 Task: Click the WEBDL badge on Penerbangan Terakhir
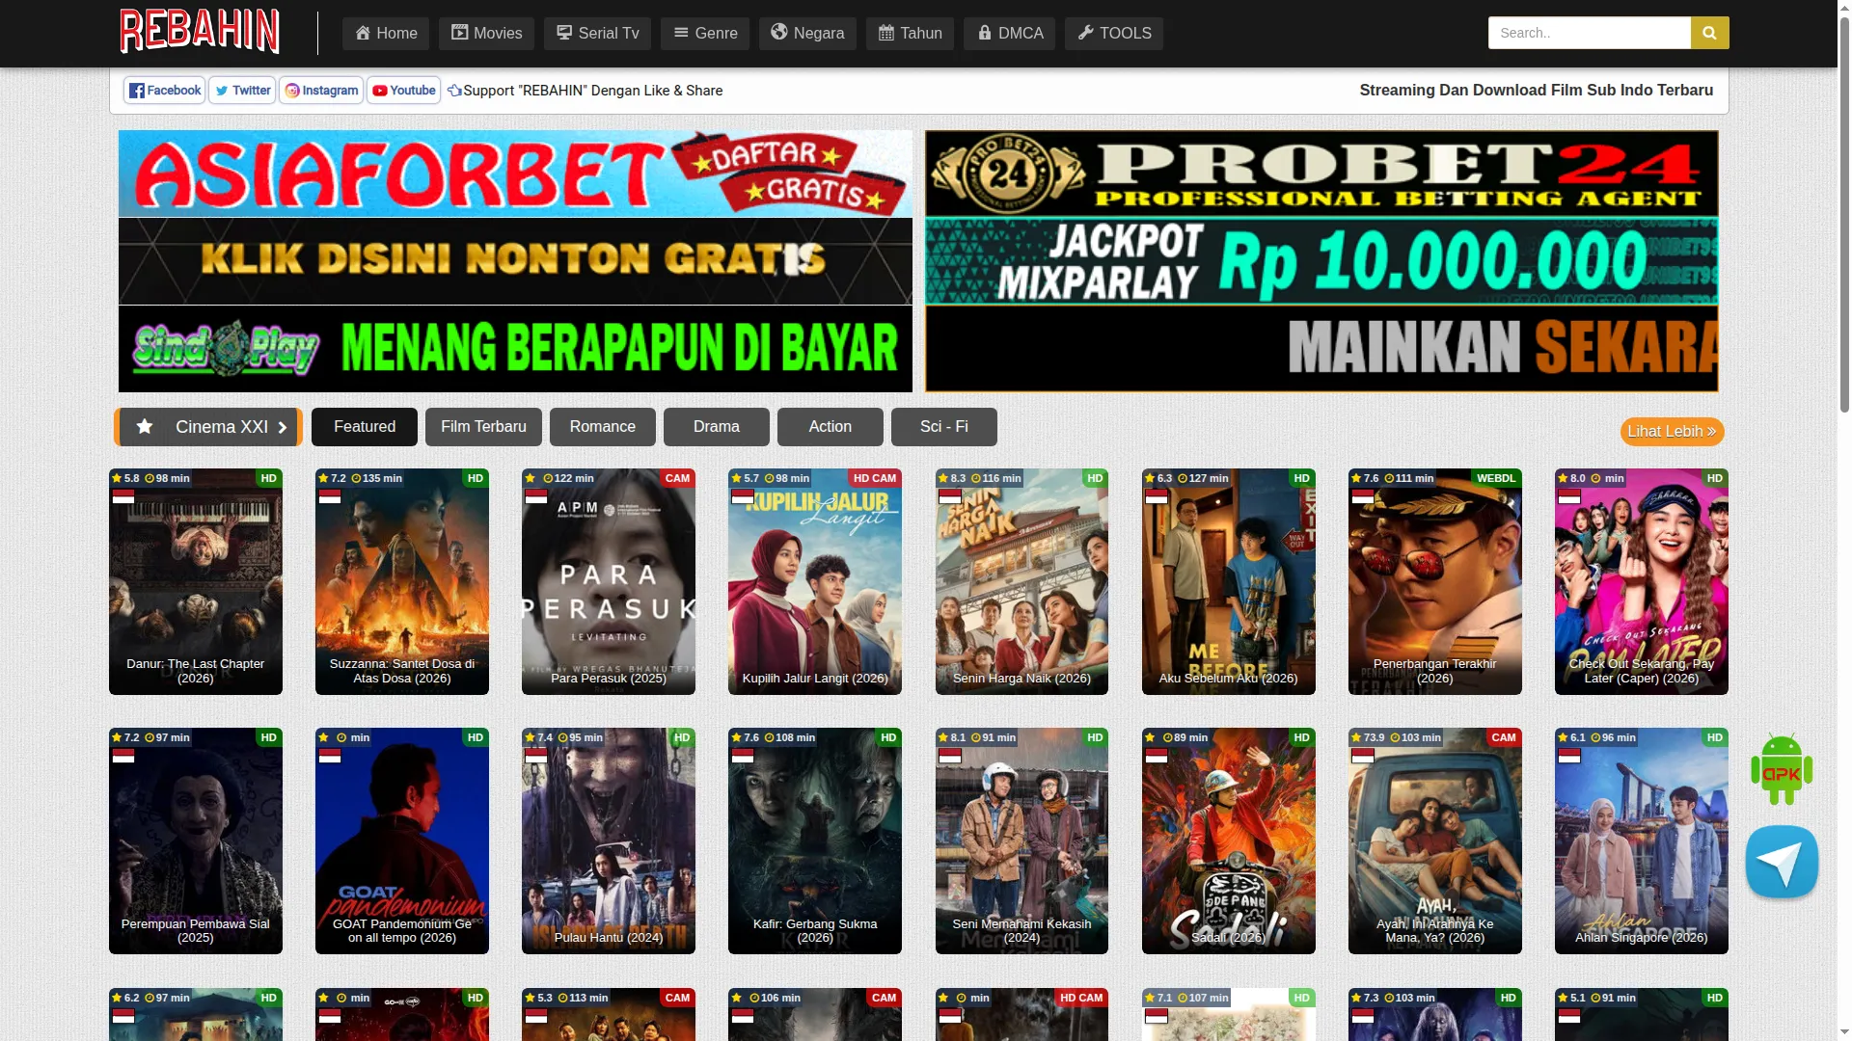pos(1496,478)
